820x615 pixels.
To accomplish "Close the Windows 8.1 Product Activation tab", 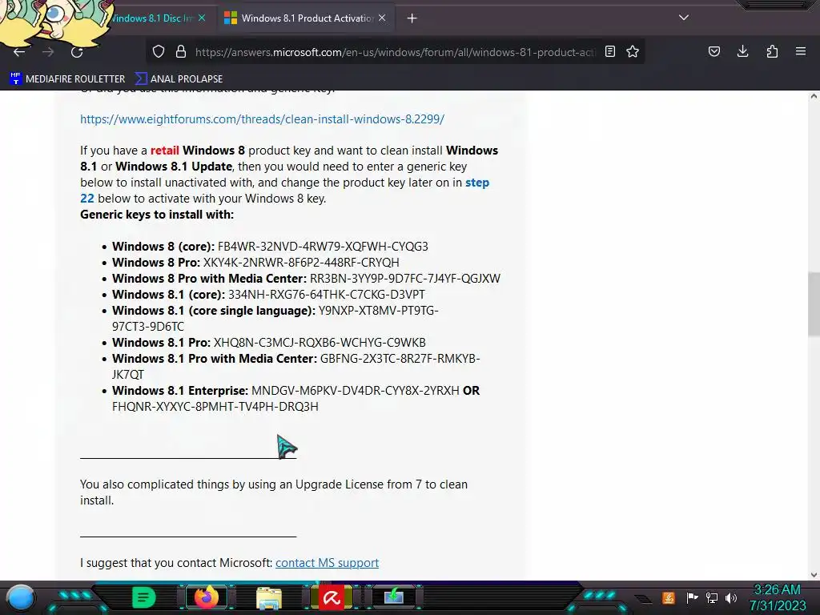I will pos(382,18).
